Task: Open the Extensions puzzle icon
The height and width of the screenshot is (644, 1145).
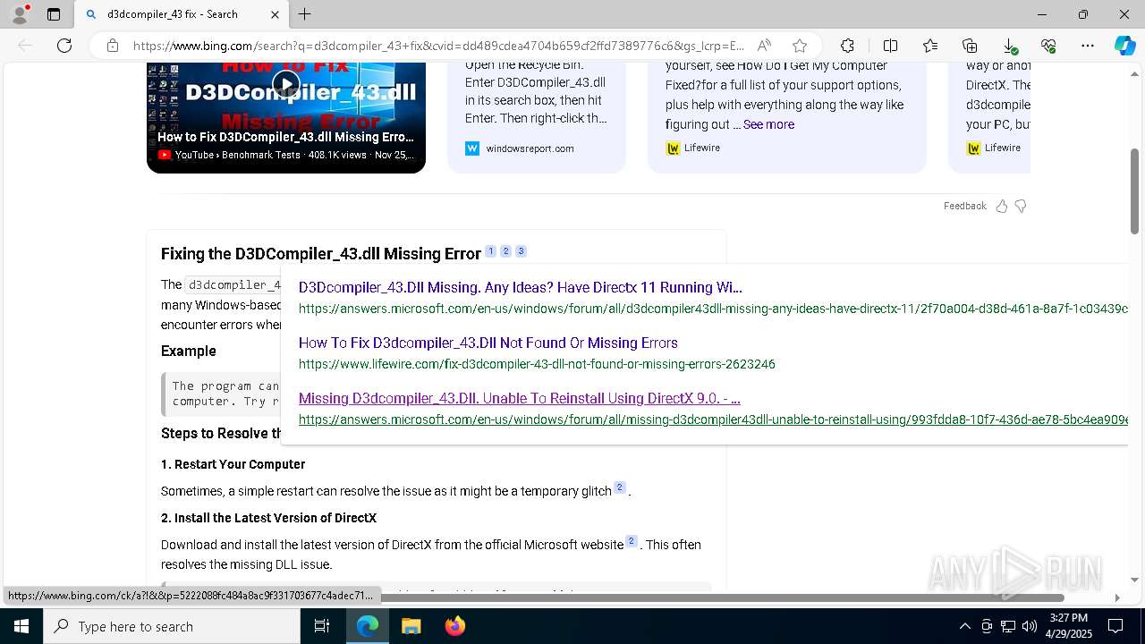Action: (847, 46)
